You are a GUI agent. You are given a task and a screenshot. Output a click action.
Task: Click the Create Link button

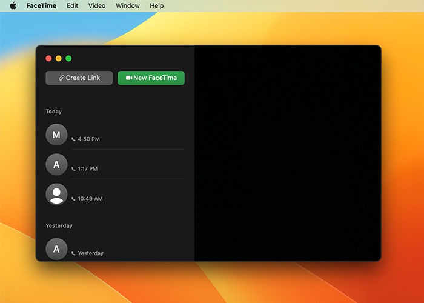point(79,78)
